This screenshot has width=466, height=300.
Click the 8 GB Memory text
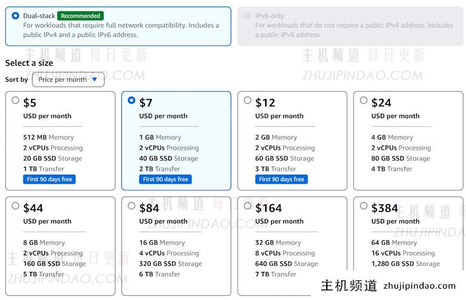click(x=44, y=243)
